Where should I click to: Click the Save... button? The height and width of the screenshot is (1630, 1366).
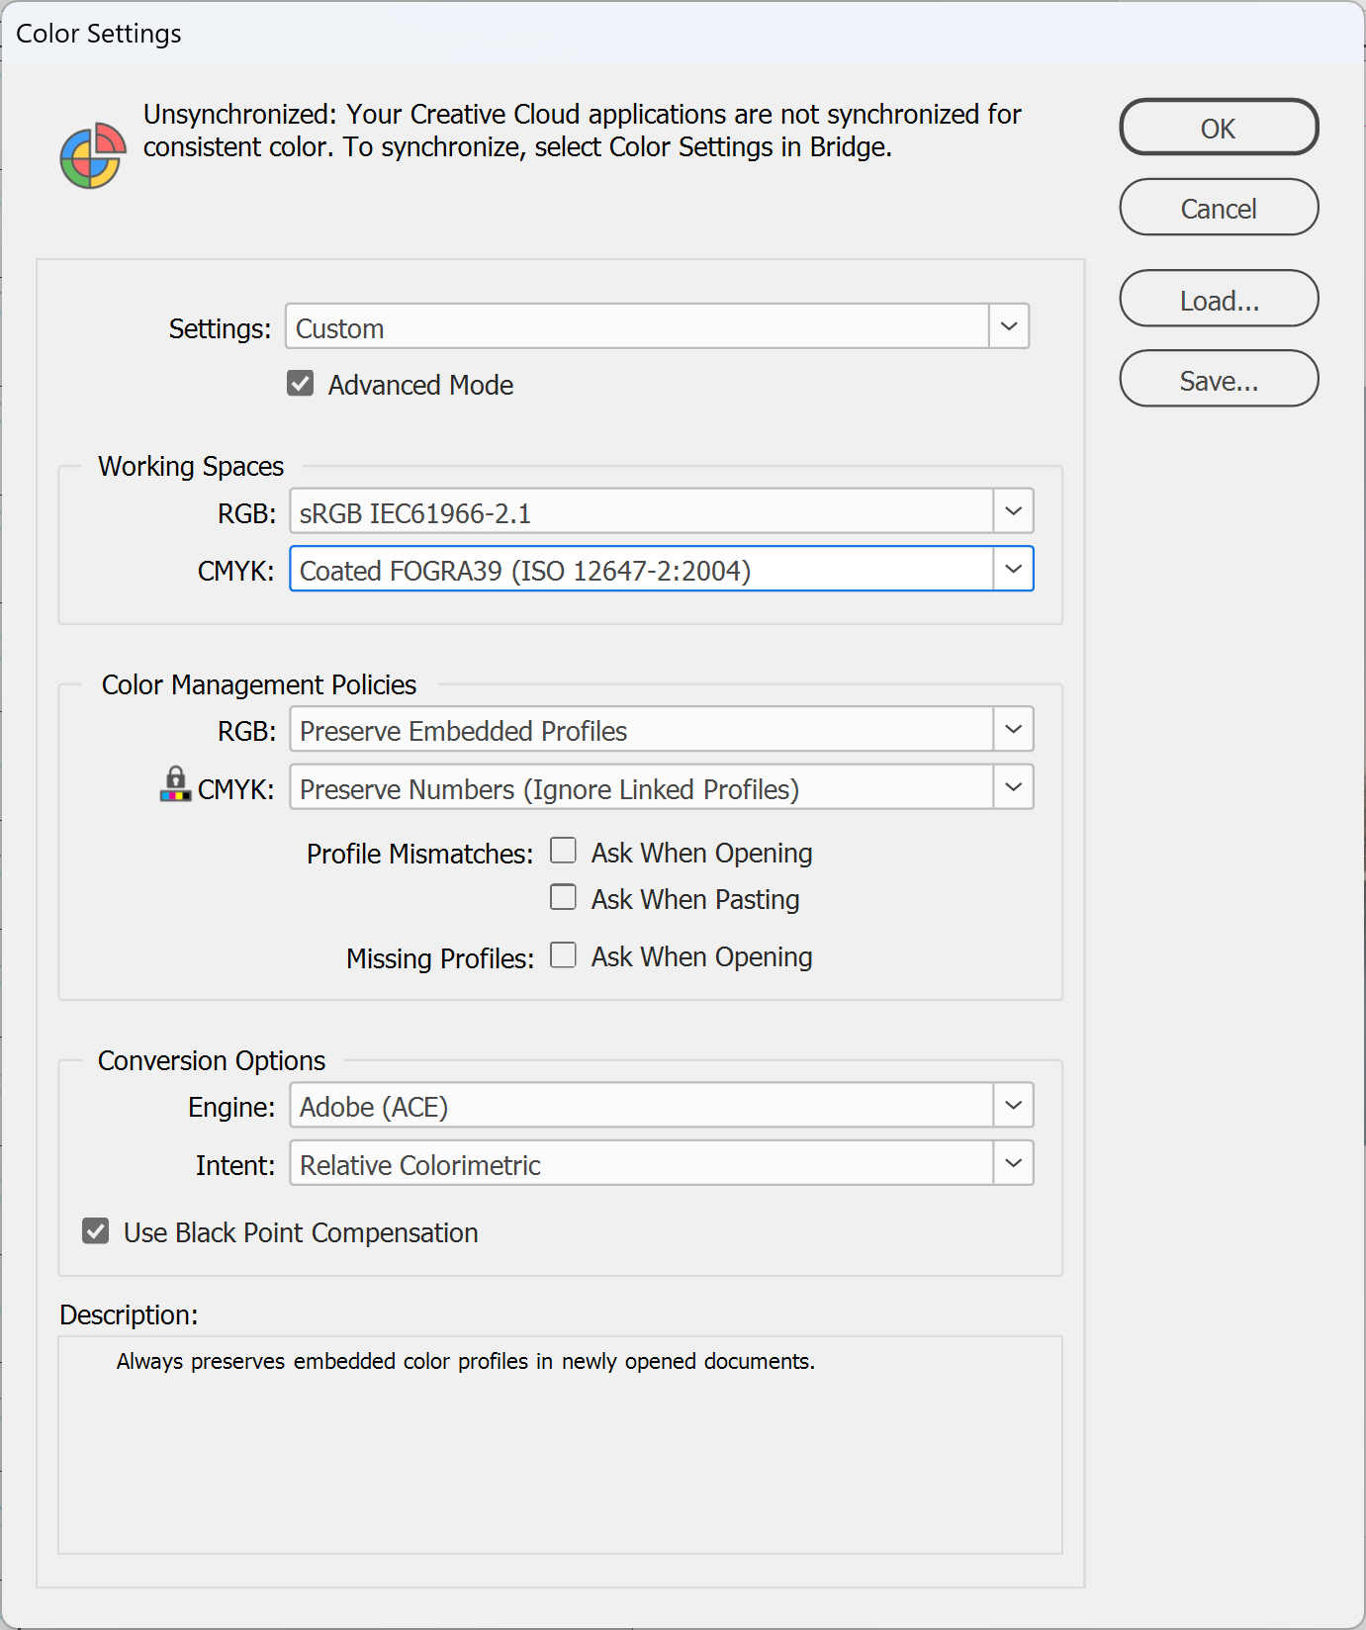pyautogui.click(x=1219, y=379)
